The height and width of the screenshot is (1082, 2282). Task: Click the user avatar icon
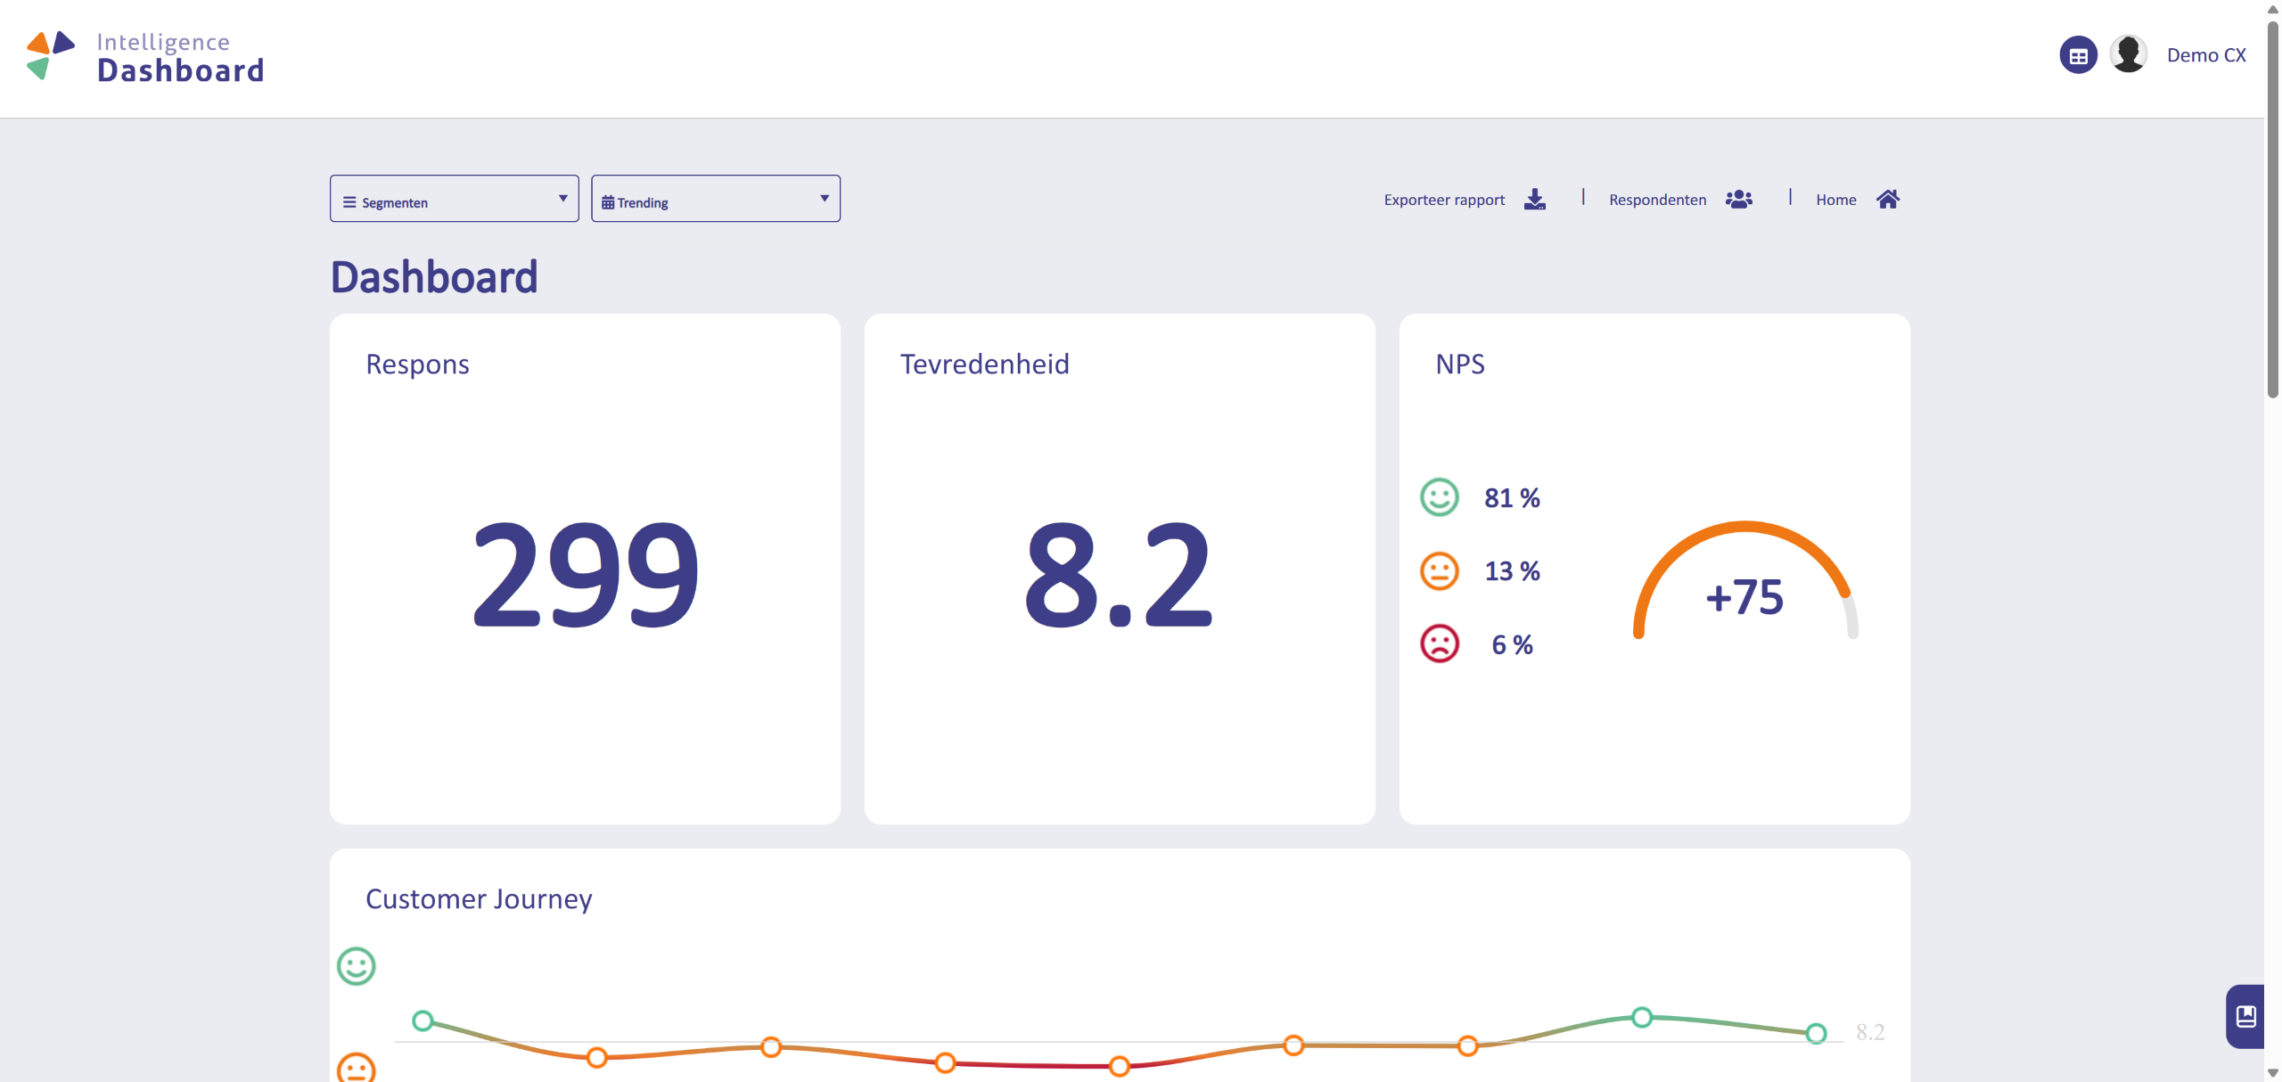(x=2129, y=55)
